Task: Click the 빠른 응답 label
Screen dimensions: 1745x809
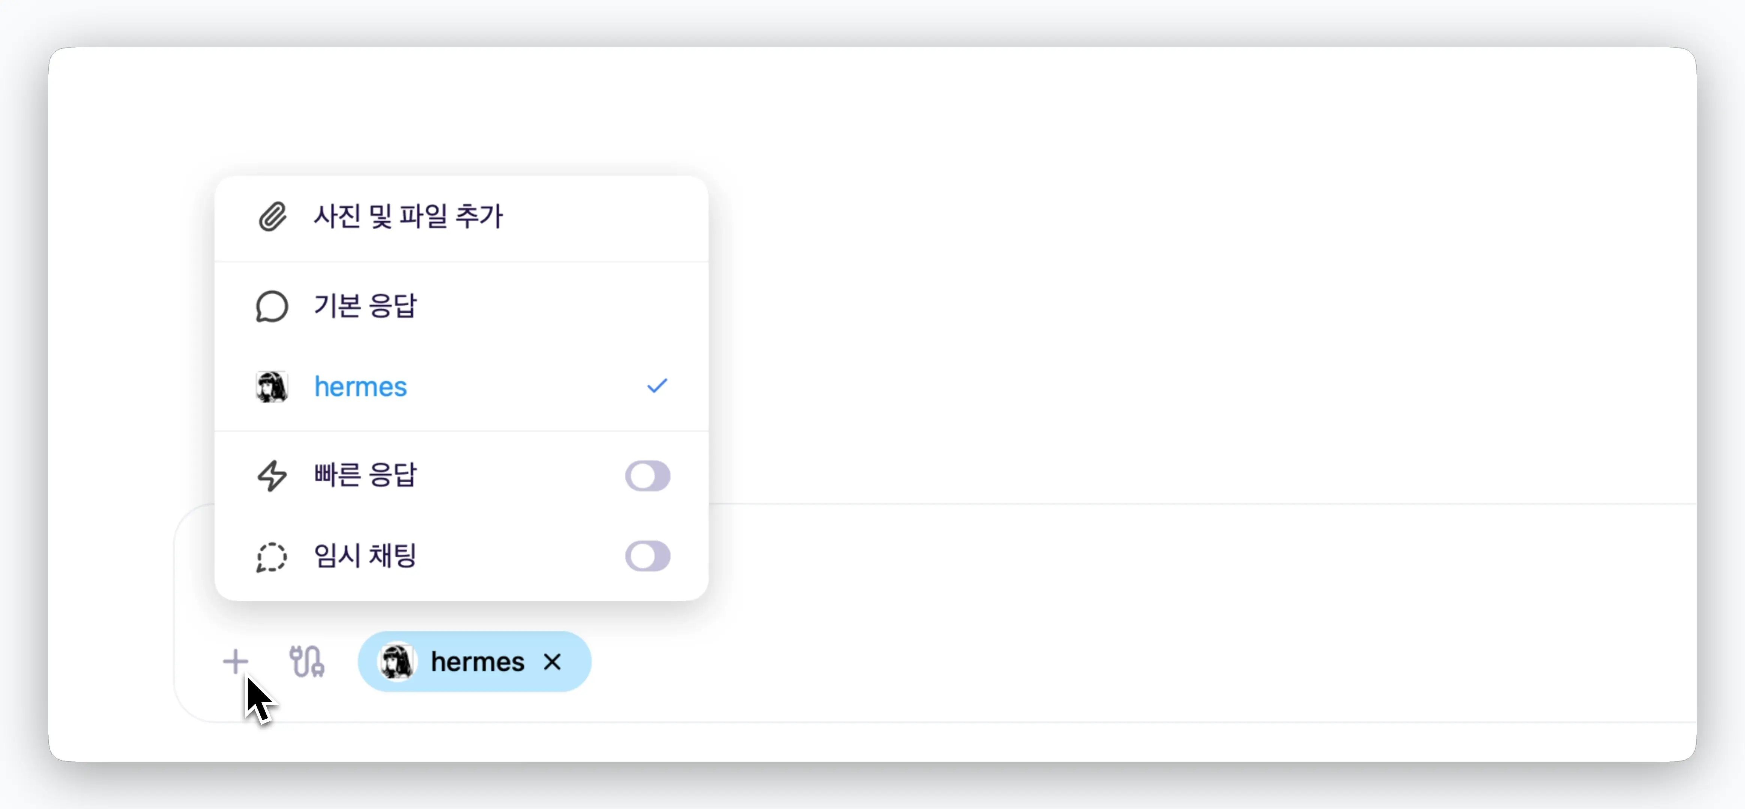Action: [365, 475]
